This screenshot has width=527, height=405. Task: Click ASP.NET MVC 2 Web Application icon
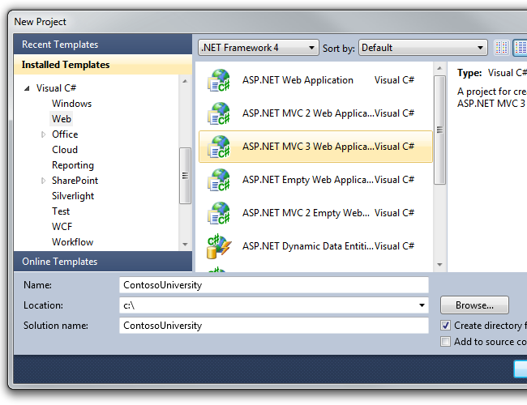[x=219, y=113]
